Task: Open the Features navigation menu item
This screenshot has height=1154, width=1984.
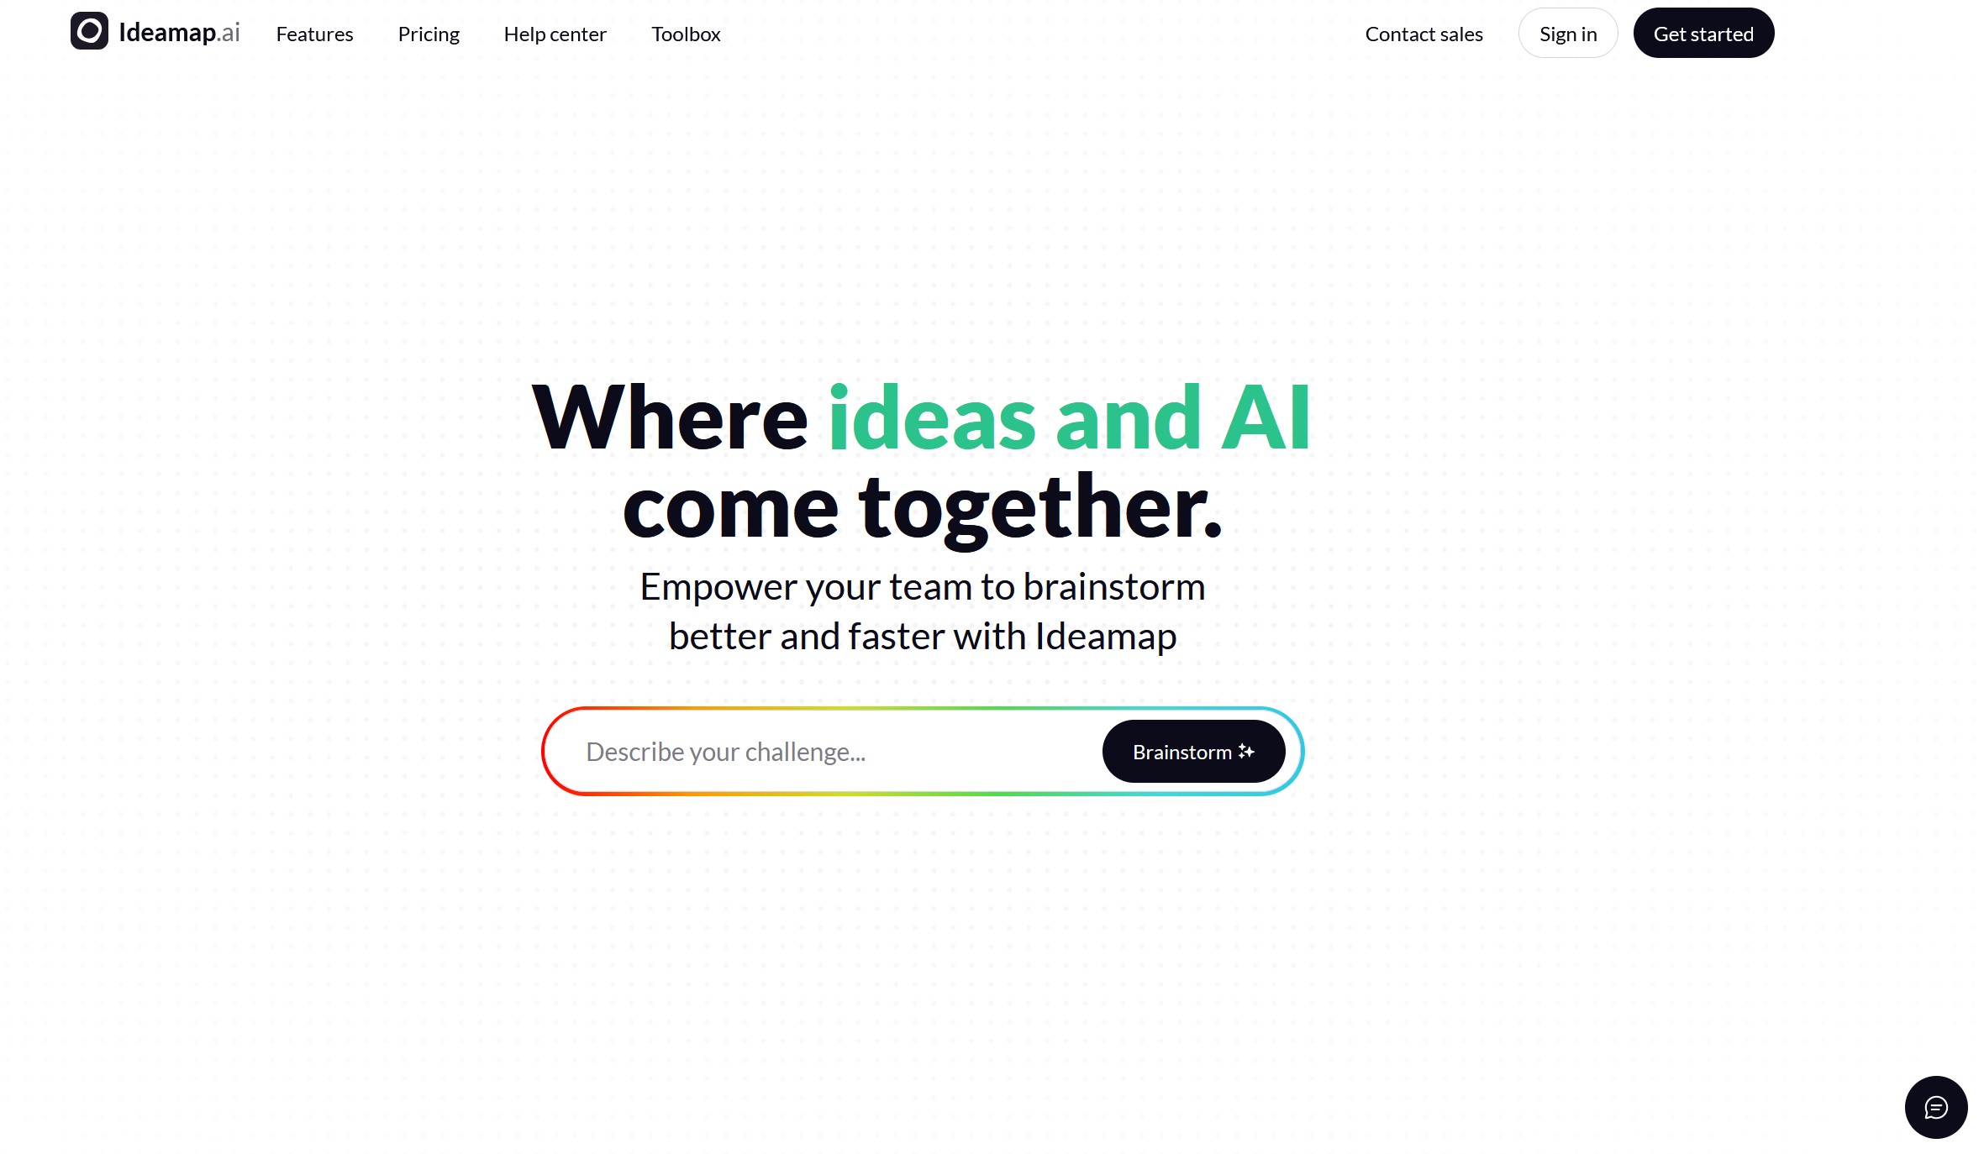Action: coord(314,33)
